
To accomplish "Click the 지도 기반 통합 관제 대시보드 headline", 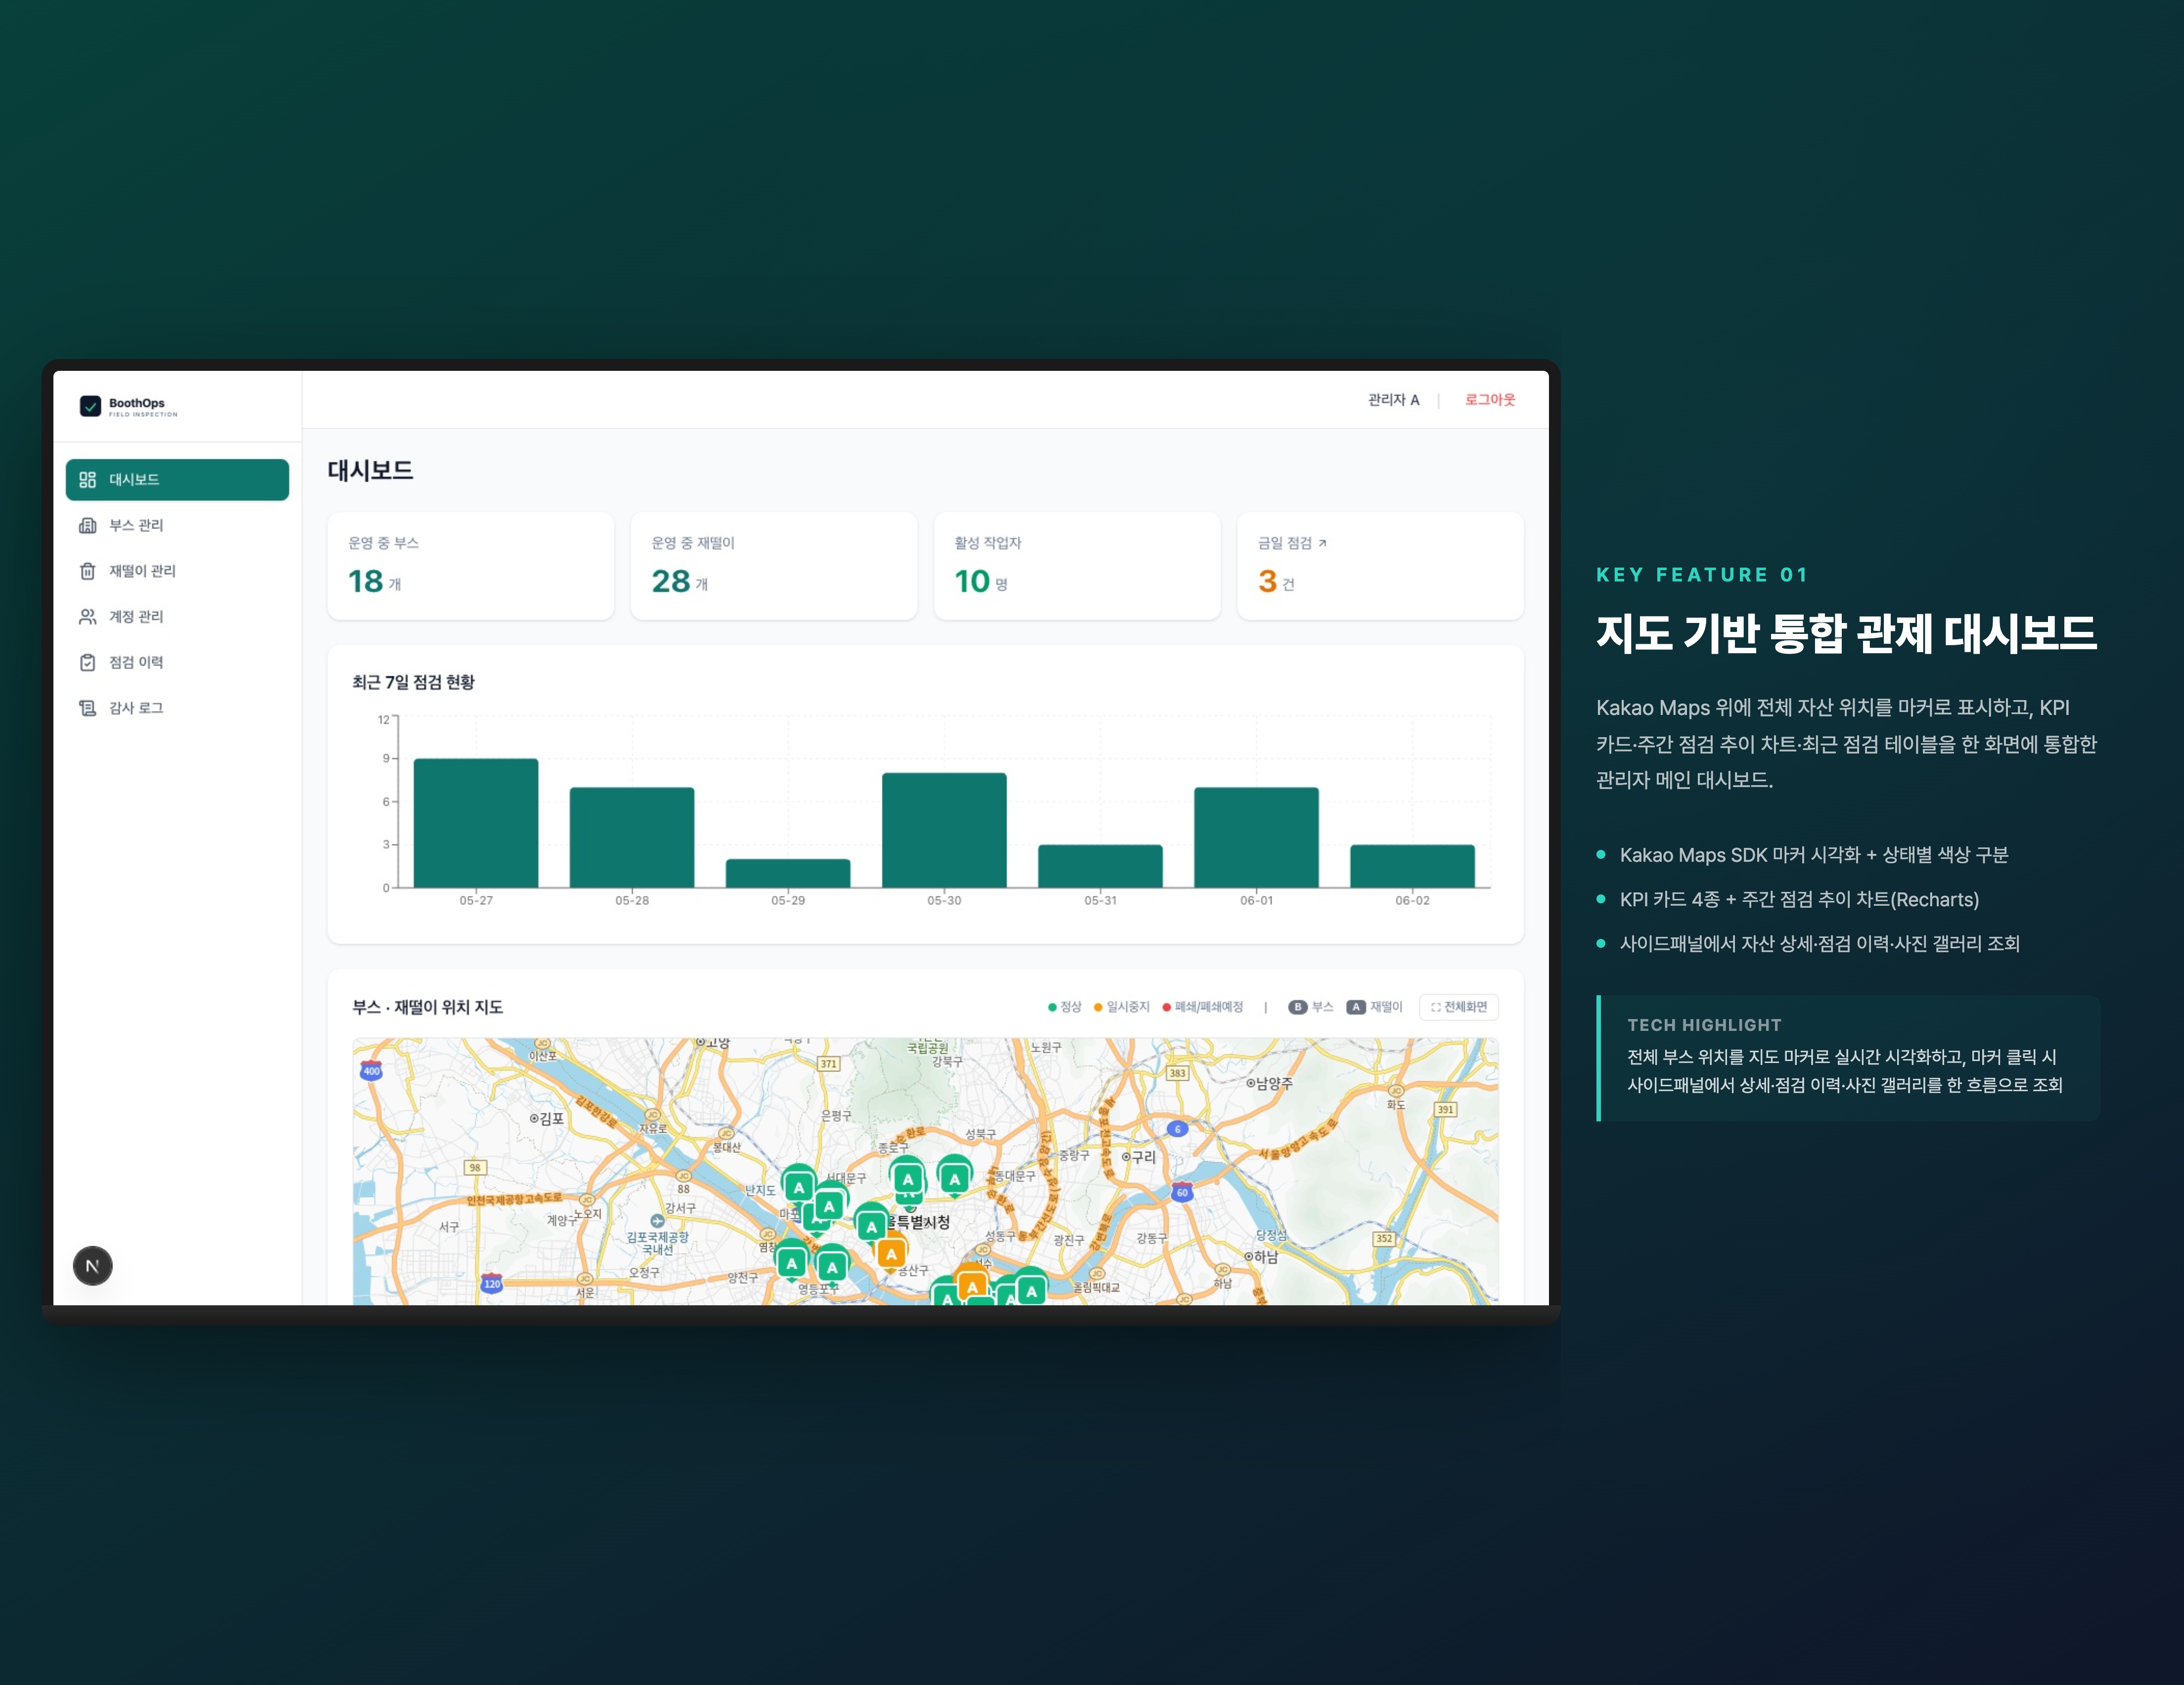I will pos(1846,634).
